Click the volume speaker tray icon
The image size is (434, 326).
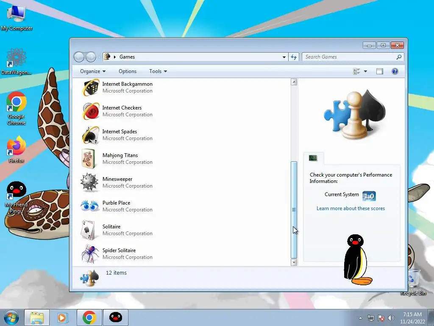(x=391, y=318)
